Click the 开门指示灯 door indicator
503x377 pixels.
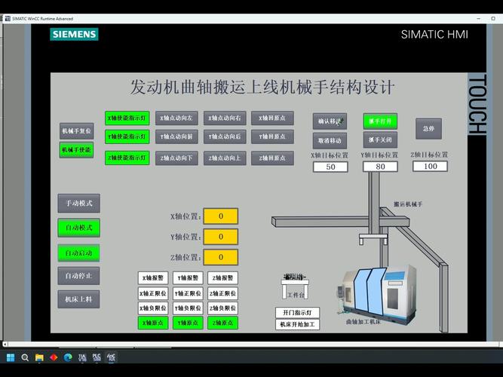tap(297, 312)
